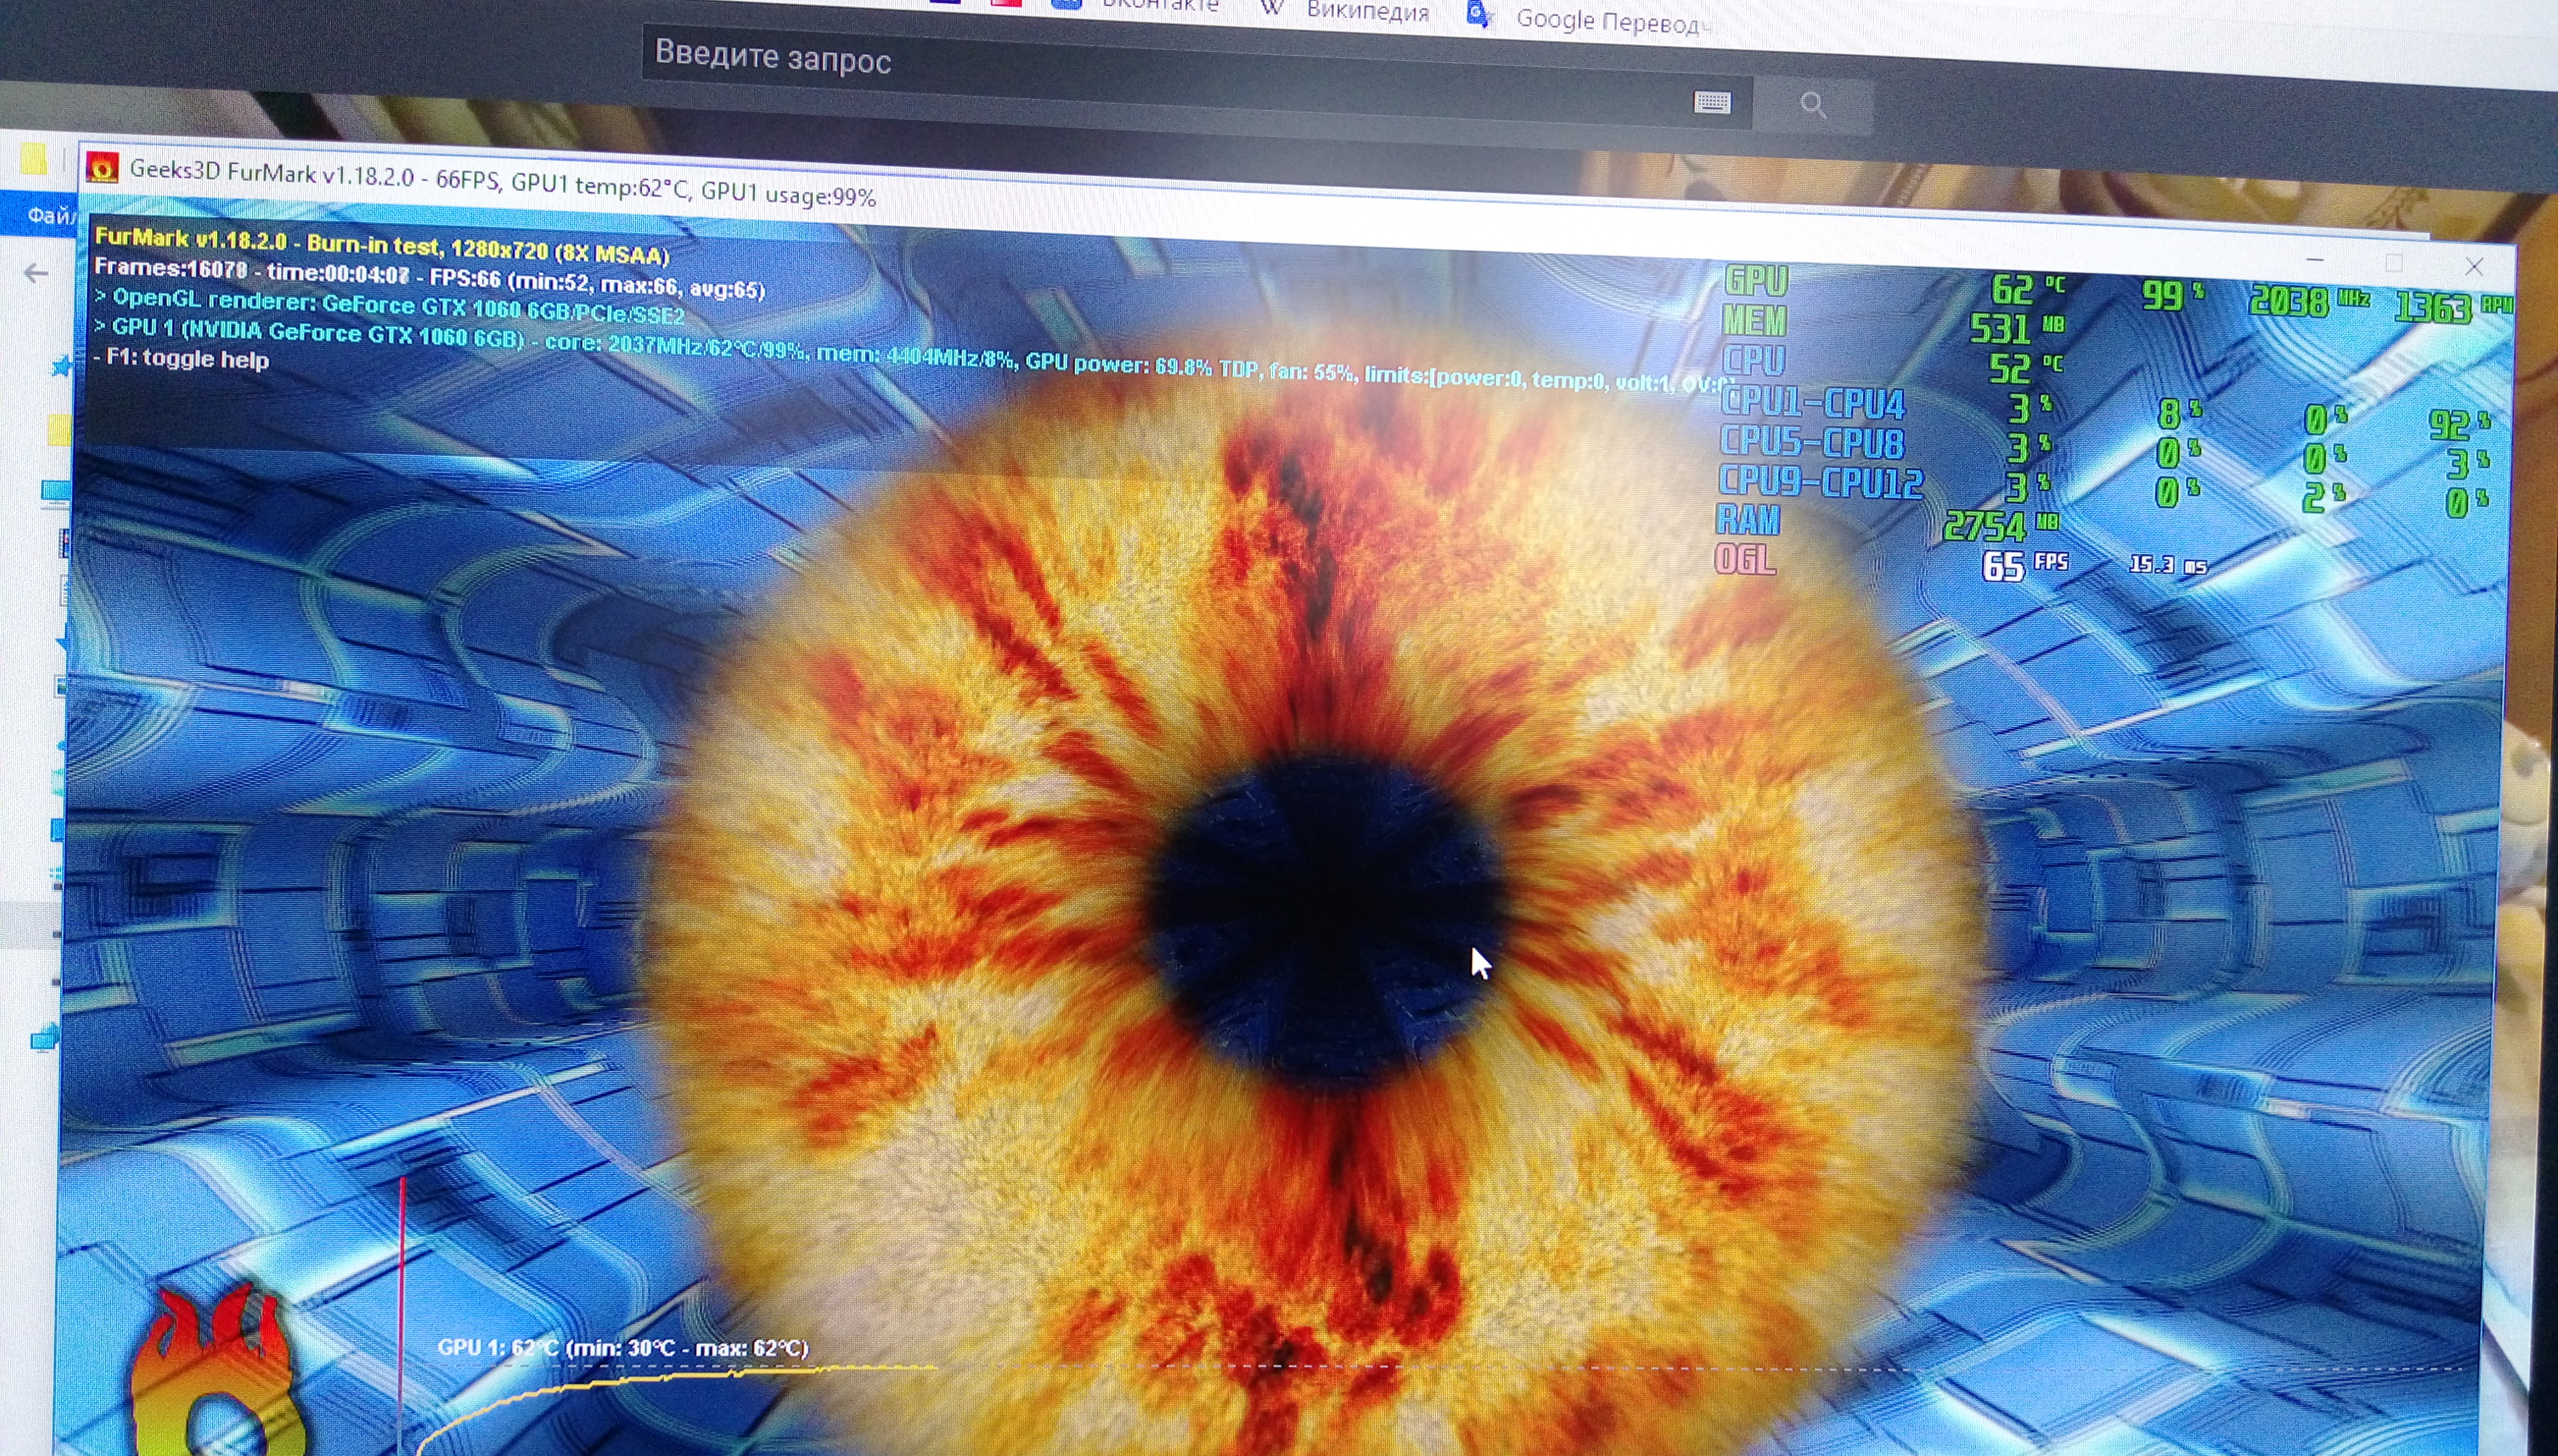The width and height of the screenshot is (2558, 1456).
Task: Select the blue Quick Access star in the Explorer sidebar
Action: pyautogui.click(x=62, y=367)
